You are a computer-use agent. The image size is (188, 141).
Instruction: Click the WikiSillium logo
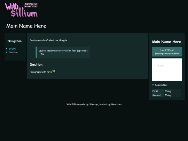[x=21, y=10]
